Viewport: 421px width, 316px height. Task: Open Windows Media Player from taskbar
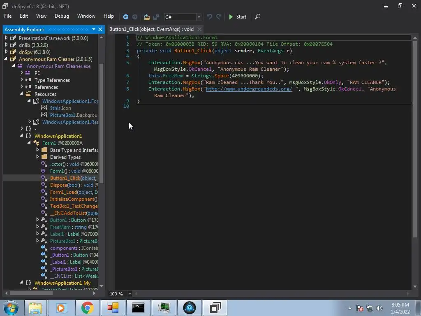point(61,308)
